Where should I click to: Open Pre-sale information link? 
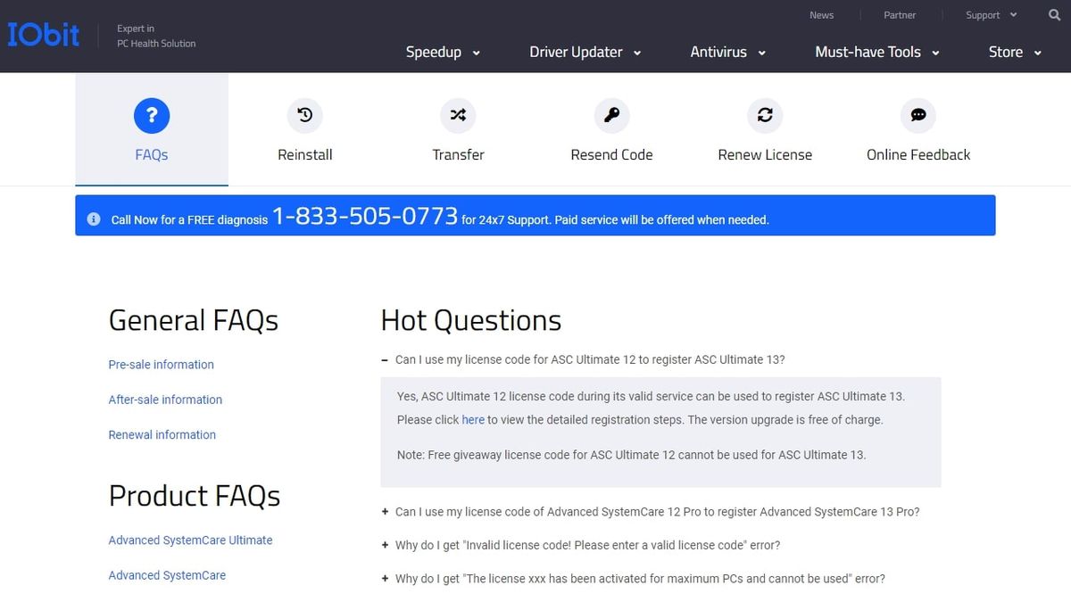tap(161, 364)
